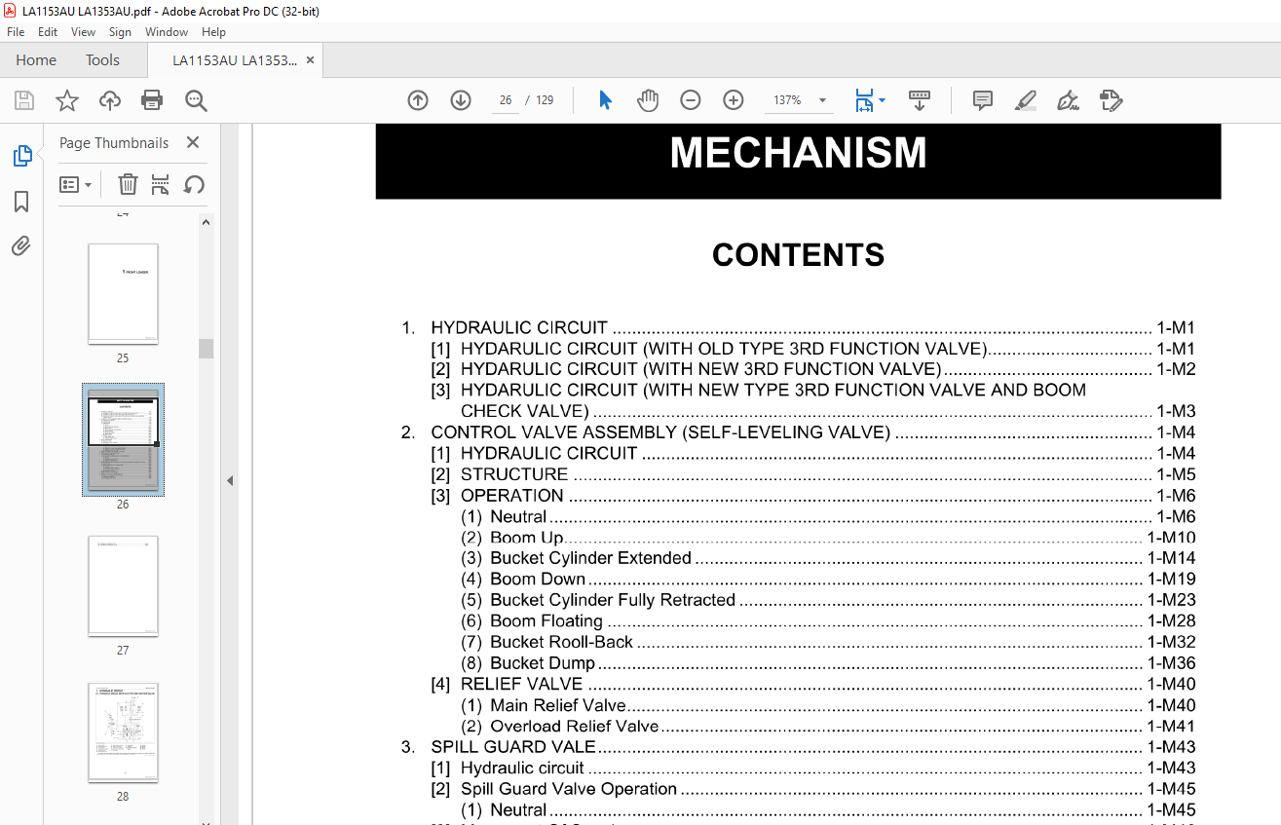Open the read mode keyboard-arrow icon

pyautogui.click(x=920, y=100)
